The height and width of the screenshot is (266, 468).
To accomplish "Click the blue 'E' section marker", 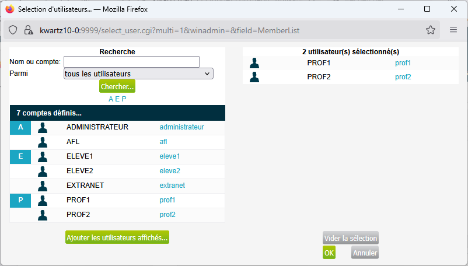I will 20,156.
